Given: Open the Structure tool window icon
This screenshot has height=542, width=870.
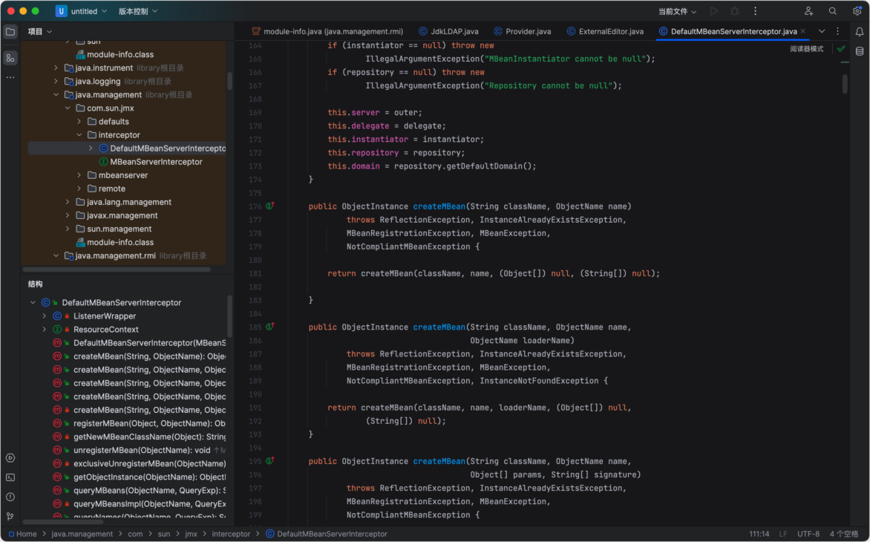Looking at the screenshot, I should click(10, 58).
